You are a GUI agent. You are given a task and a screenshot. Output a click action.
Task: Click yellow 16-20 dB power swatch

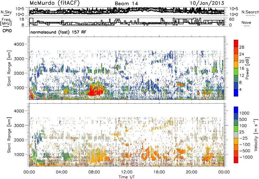(x=236, y=65)
